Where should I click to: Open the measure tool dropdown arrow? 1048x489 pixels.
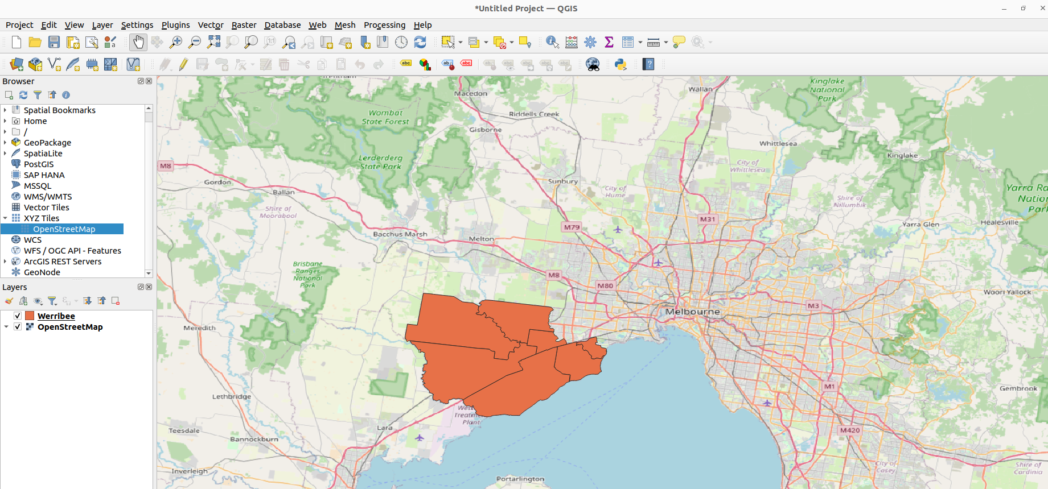(x=666, y=43)
